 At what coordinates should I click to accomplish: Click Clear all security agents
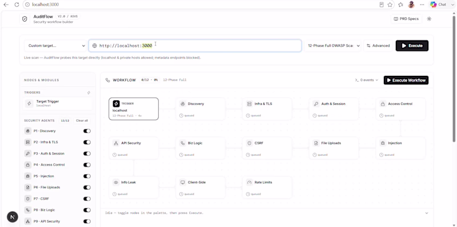click(x=82, y=120)
